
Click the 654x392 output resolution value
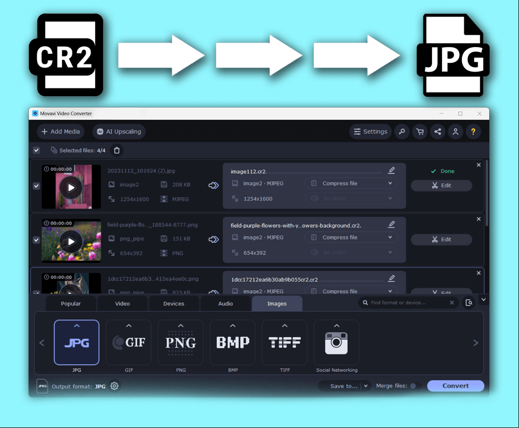255,253
